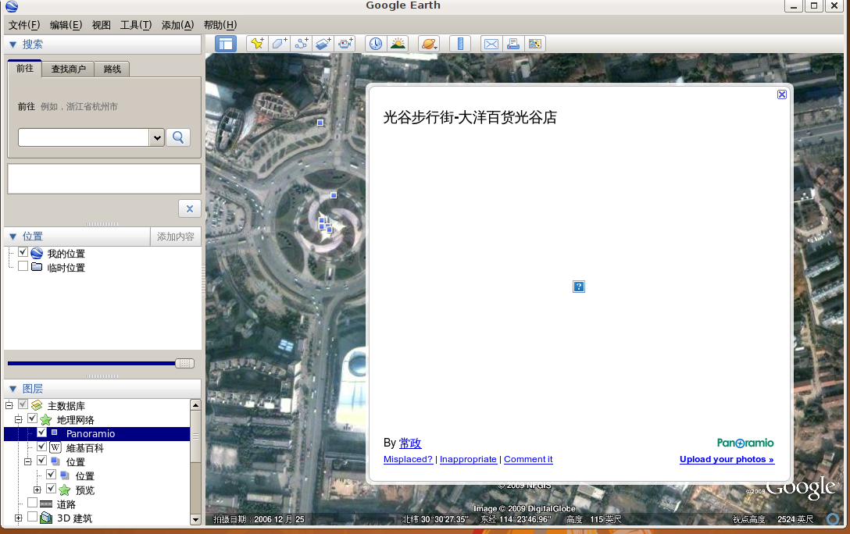
Task: Click the streaming status ring indicator
Action: (x=833, y=519)
